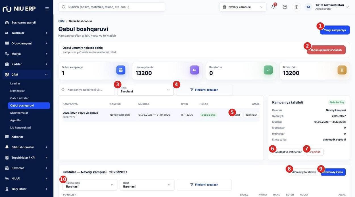Click the Davomat calendar icon in sidebar

[7, 168]
